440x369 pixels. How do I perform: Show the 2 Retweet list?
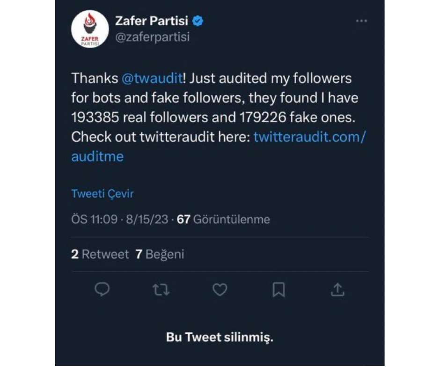click(x=100, y=254)
